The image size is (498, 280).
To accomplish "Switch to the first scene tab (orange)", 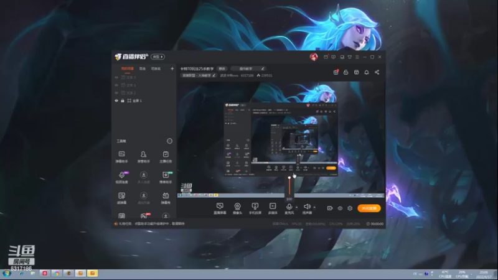I will click(128, 68).
